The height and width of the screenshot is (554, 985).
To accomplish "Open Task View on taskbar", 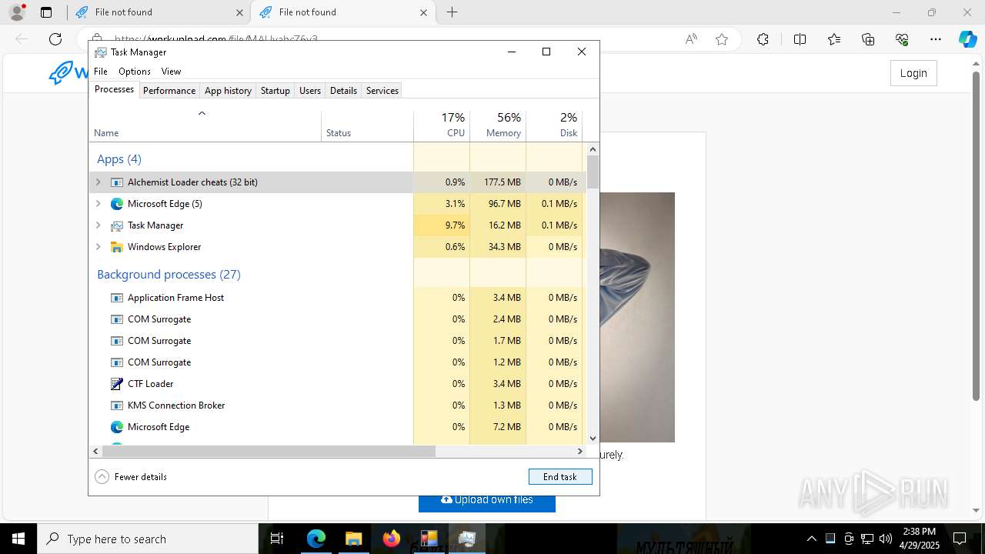I will pyautogui.click(x=277, y=539).
